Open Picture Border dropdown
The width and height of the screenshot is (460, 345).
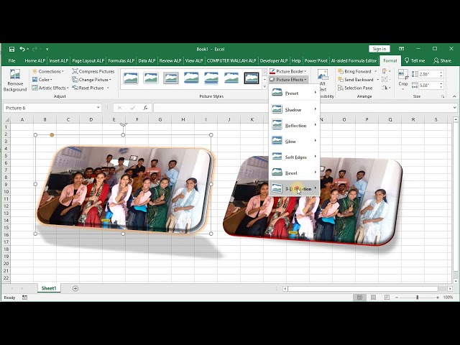[287, 71]
